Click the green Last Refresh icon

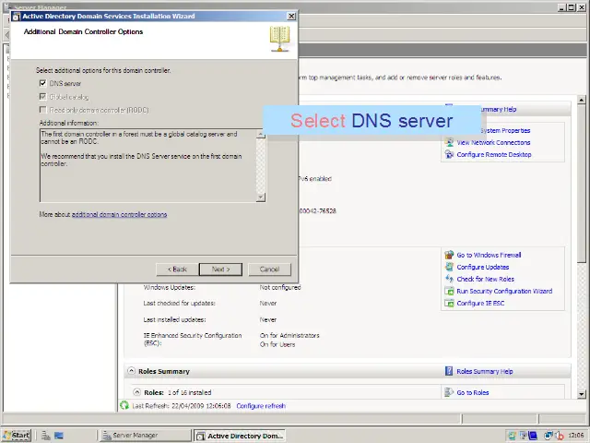tap(124, 405)
